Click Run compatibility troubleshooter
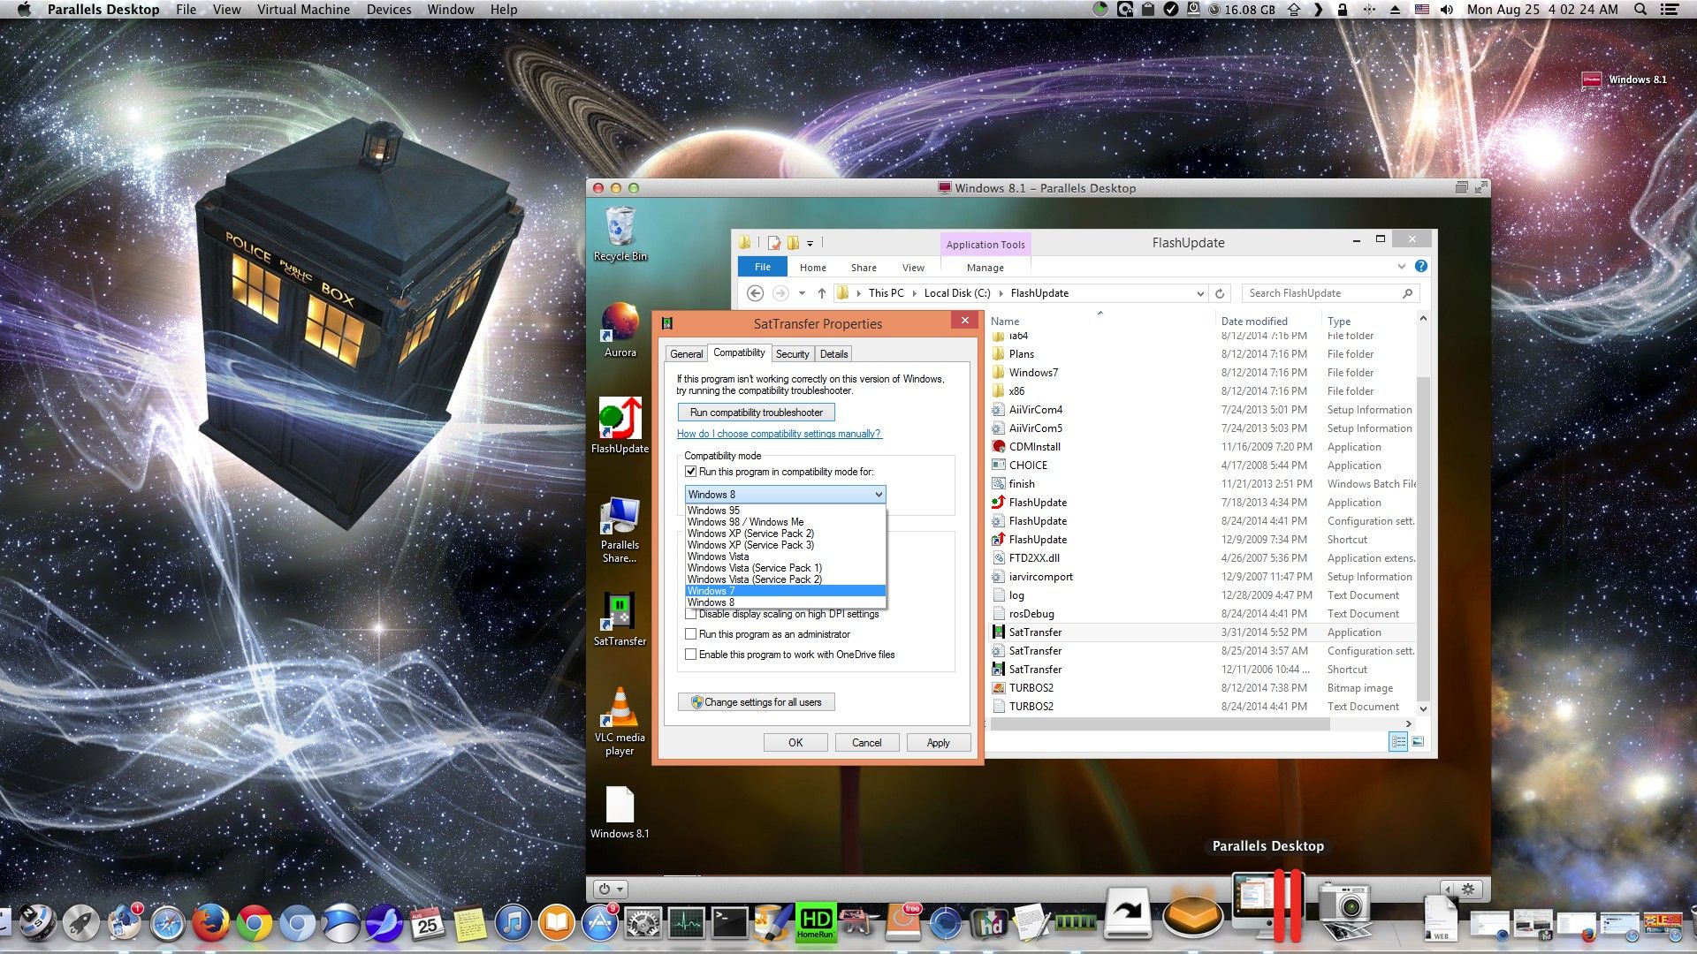Image resolution: width=1697 pixels, height=954 pixels. coord(757,413)
